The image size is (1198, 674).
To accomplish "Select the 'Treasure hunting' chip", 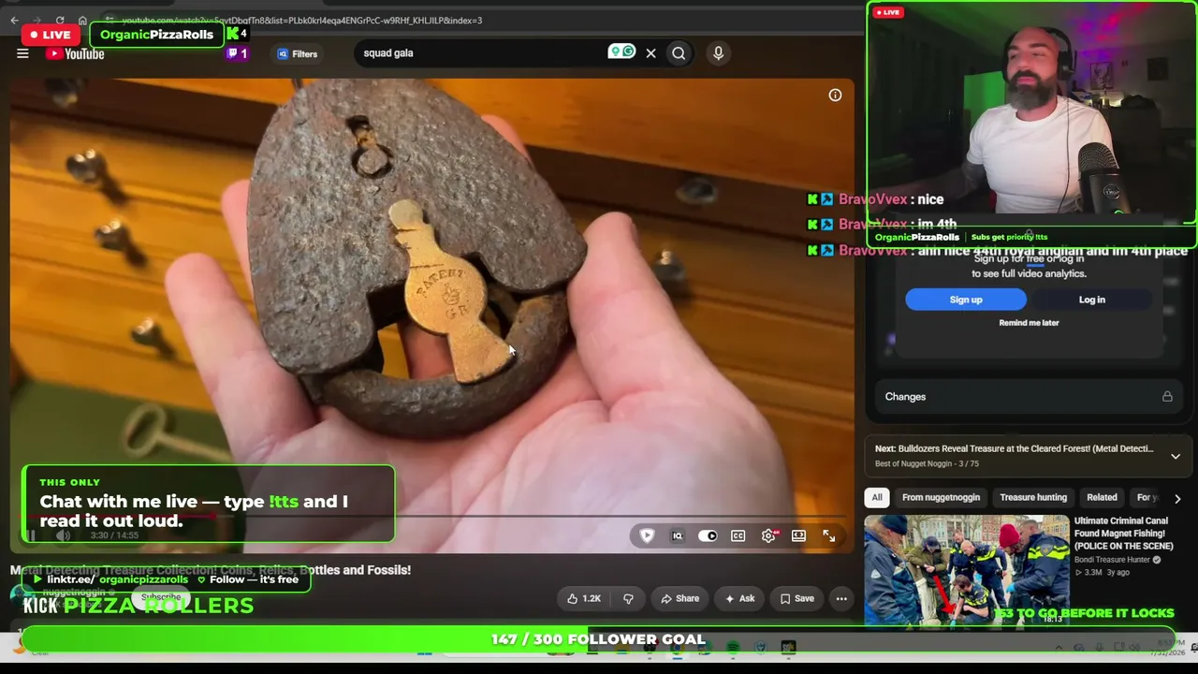I will tap(1033, 497).
